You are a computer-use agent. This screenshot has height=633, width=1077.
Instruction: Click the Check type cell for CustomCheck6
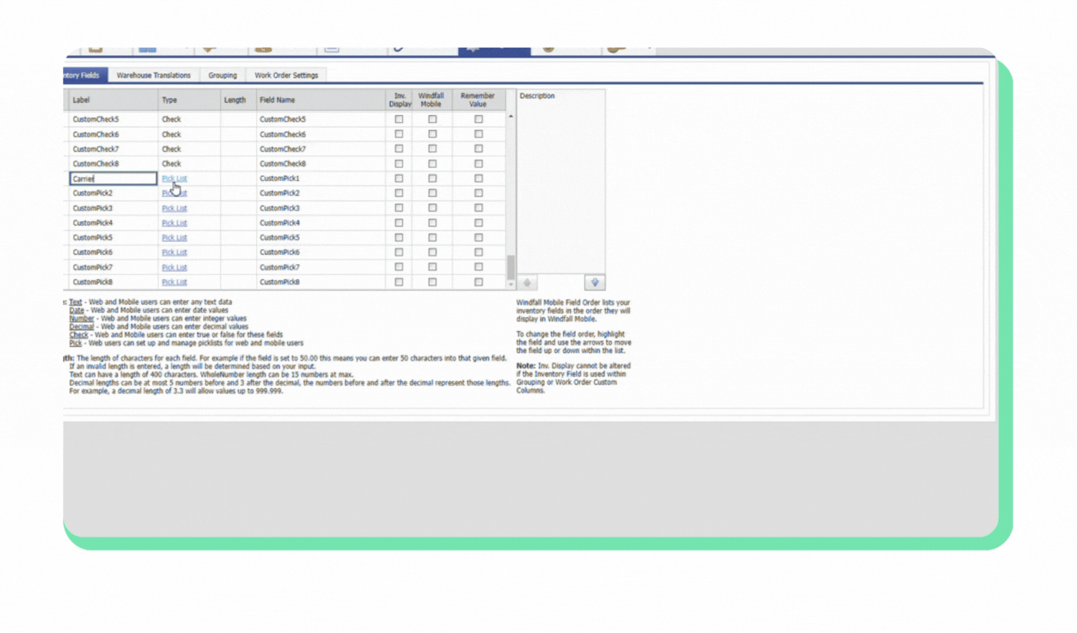[189, 134]
